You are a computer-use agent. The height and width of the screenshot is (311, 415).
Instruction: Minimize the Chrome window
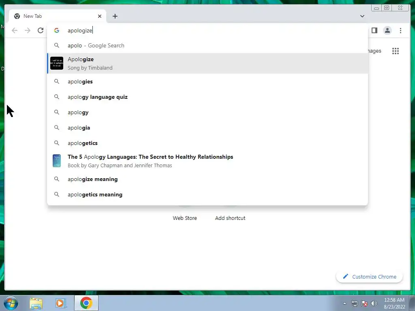coord(376,8)
